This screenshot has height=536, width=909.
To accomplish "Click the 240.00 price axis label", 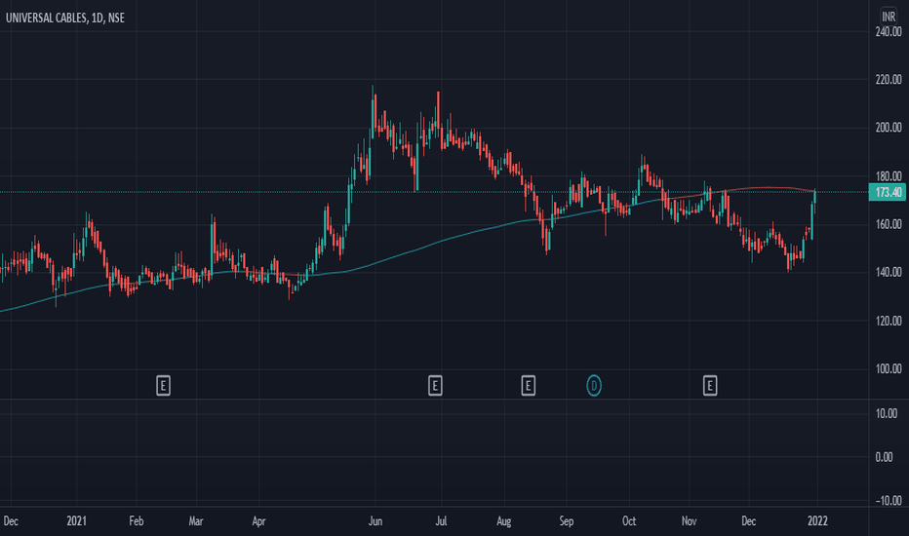I will click(x=889, y=32).
